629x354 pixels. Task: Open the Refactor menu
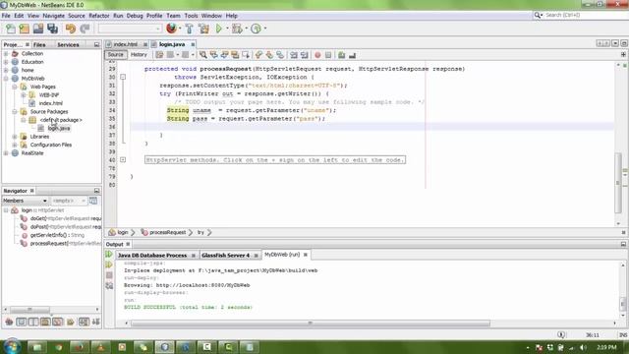[x=99, y=16]
